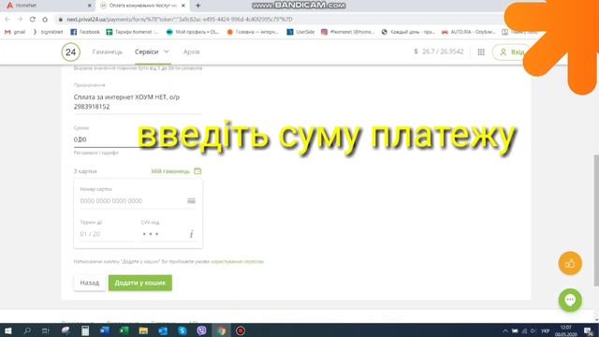This screenshot has width=599, height=337.
Task: Click the Вхід login button
Action: coord(512,52)
